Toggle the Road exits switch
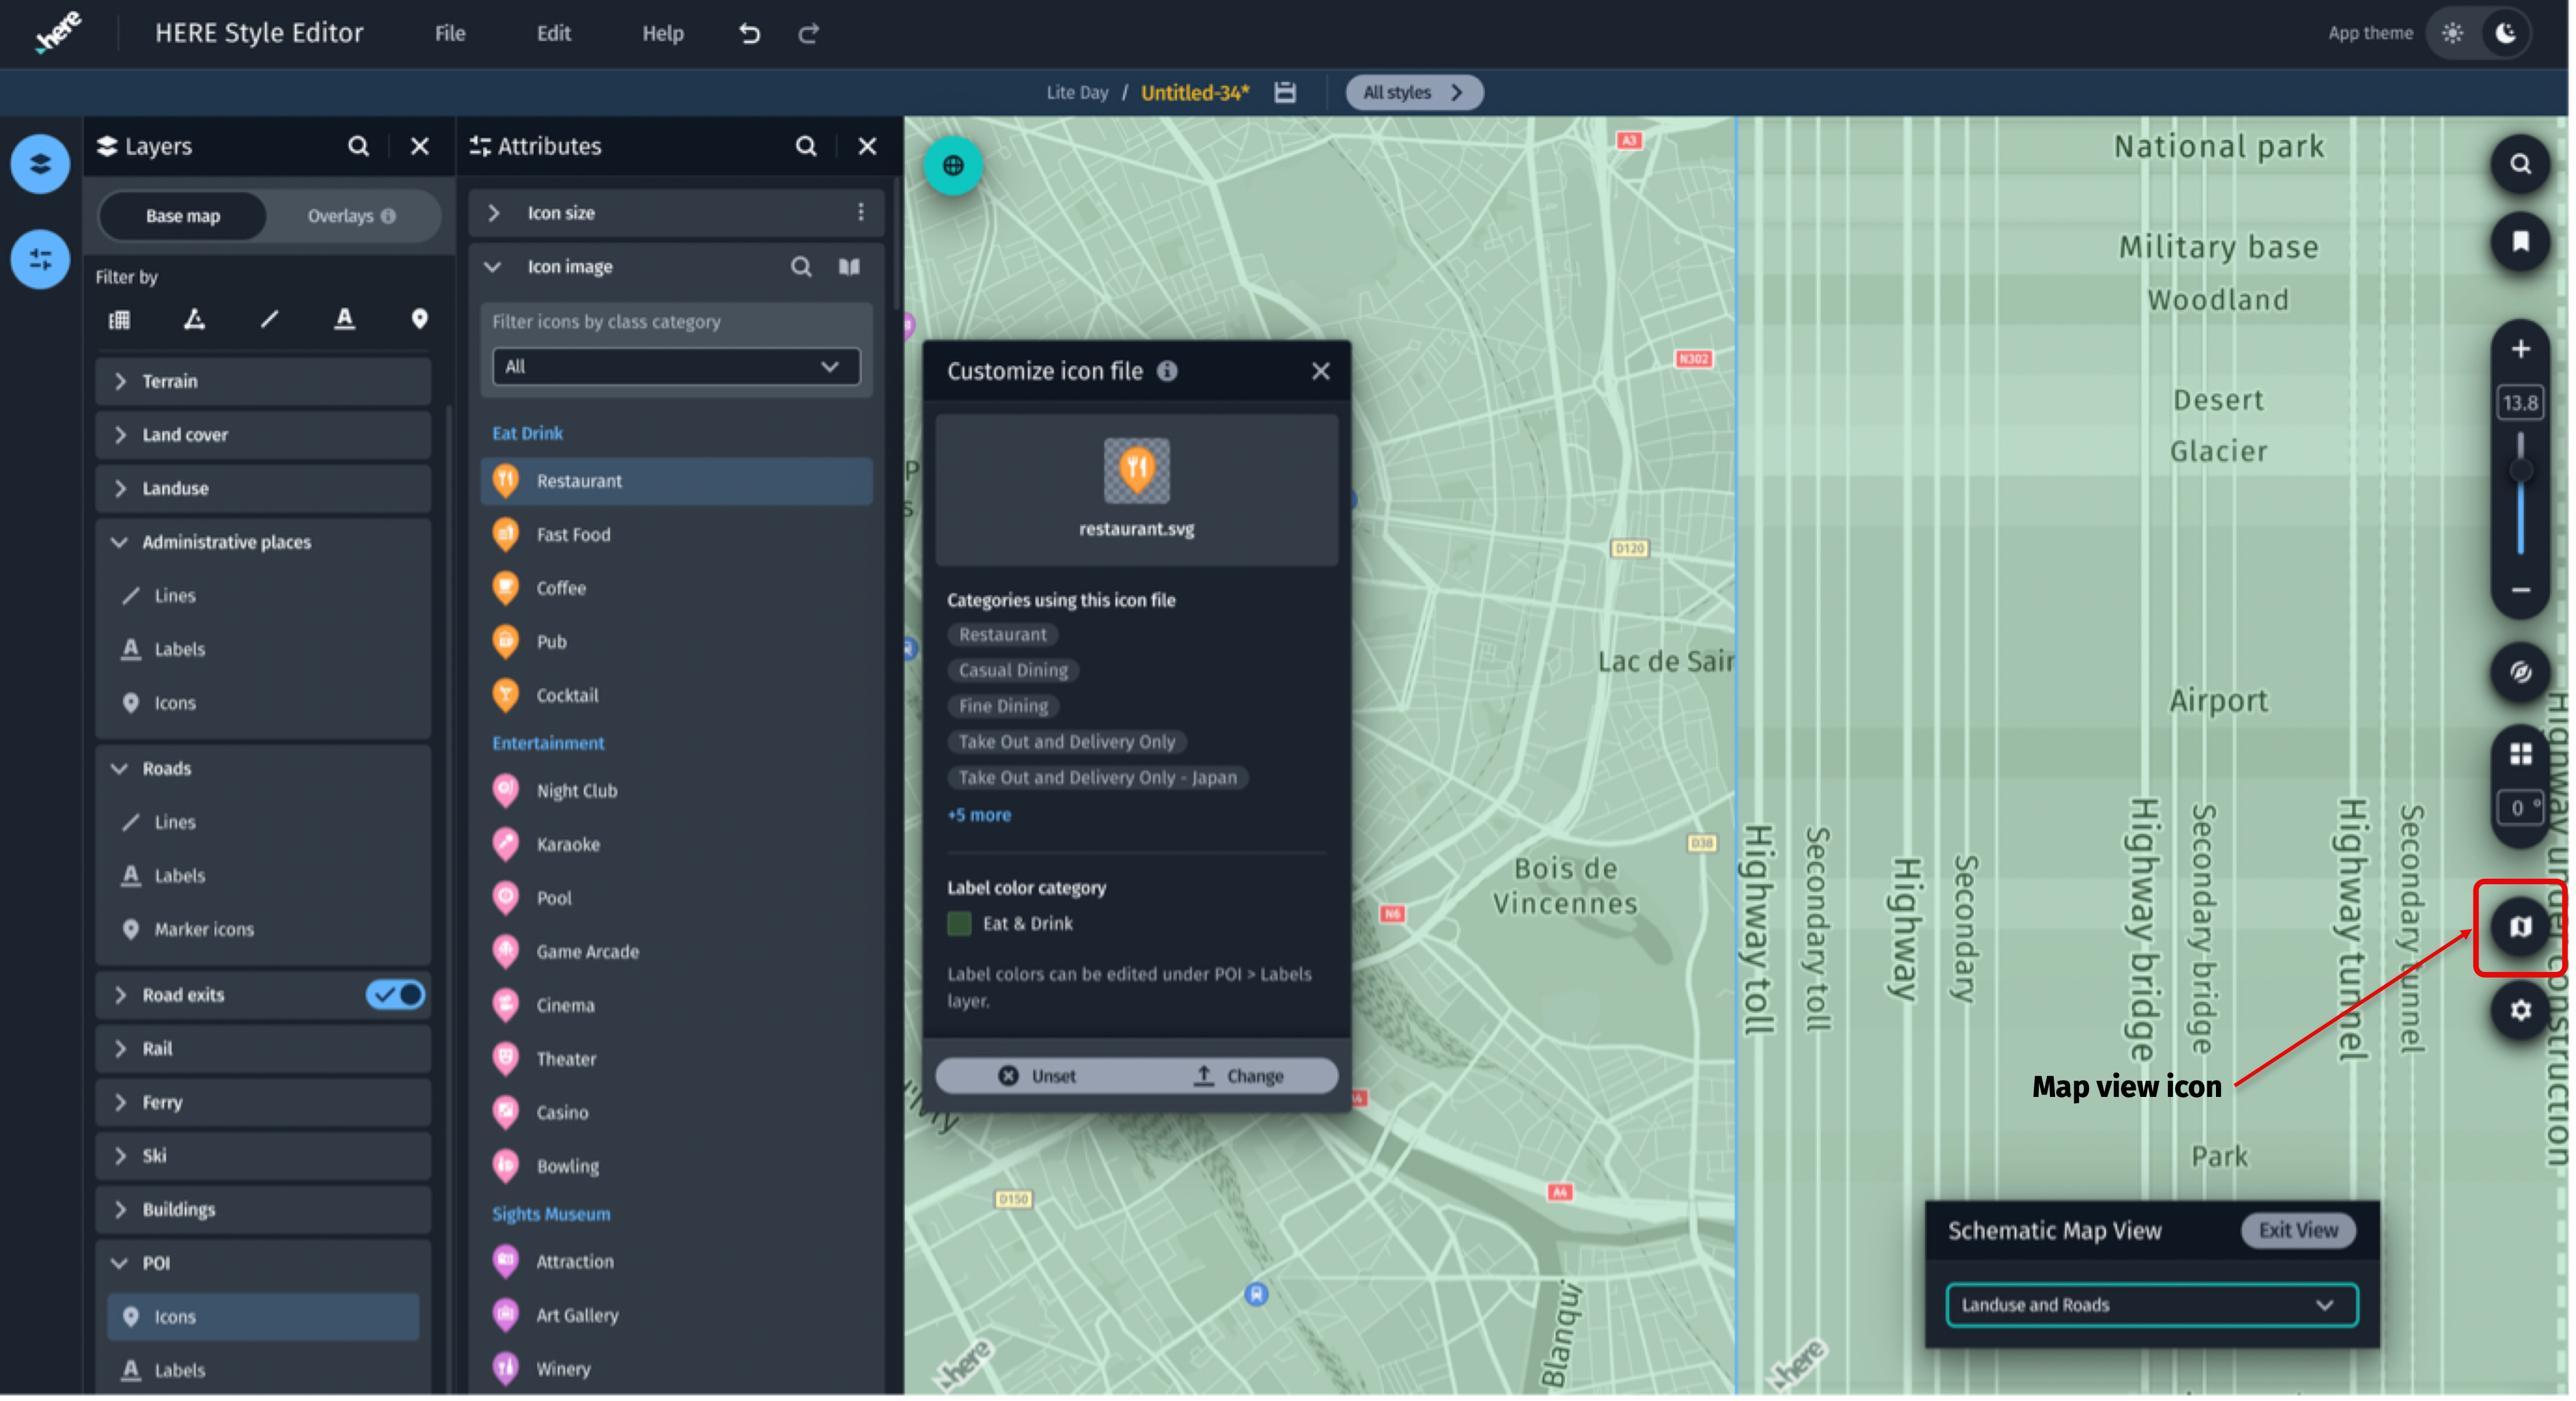This screenshot has height=1401, width=2576. (396, 994)
